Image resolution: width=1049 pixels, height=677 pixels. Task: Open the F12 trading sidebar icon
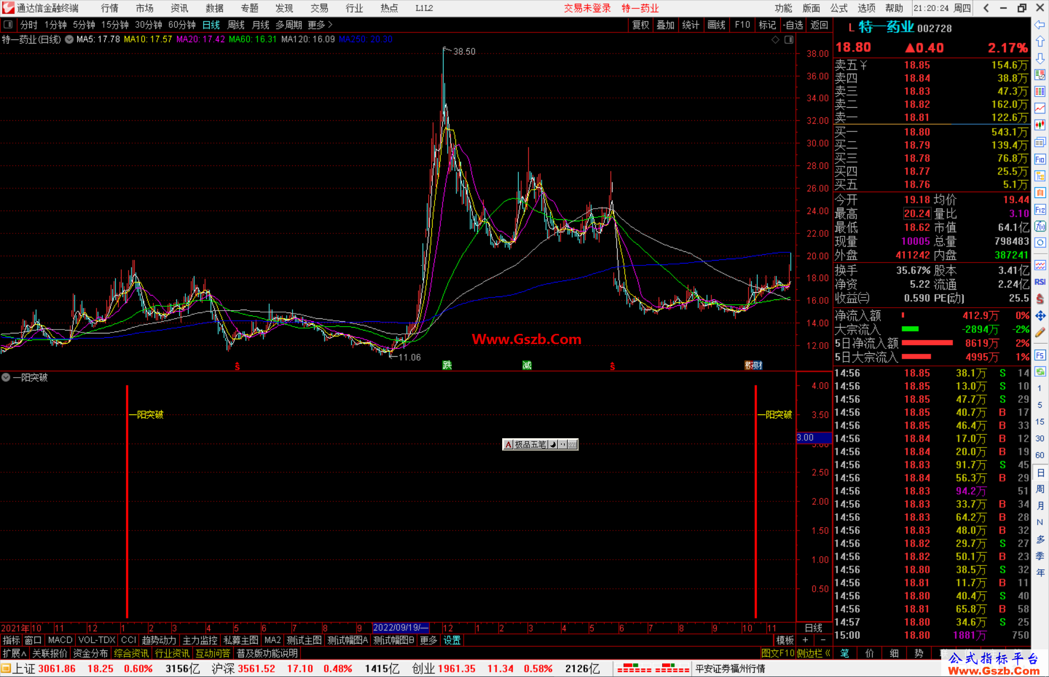click(1040, 210)
